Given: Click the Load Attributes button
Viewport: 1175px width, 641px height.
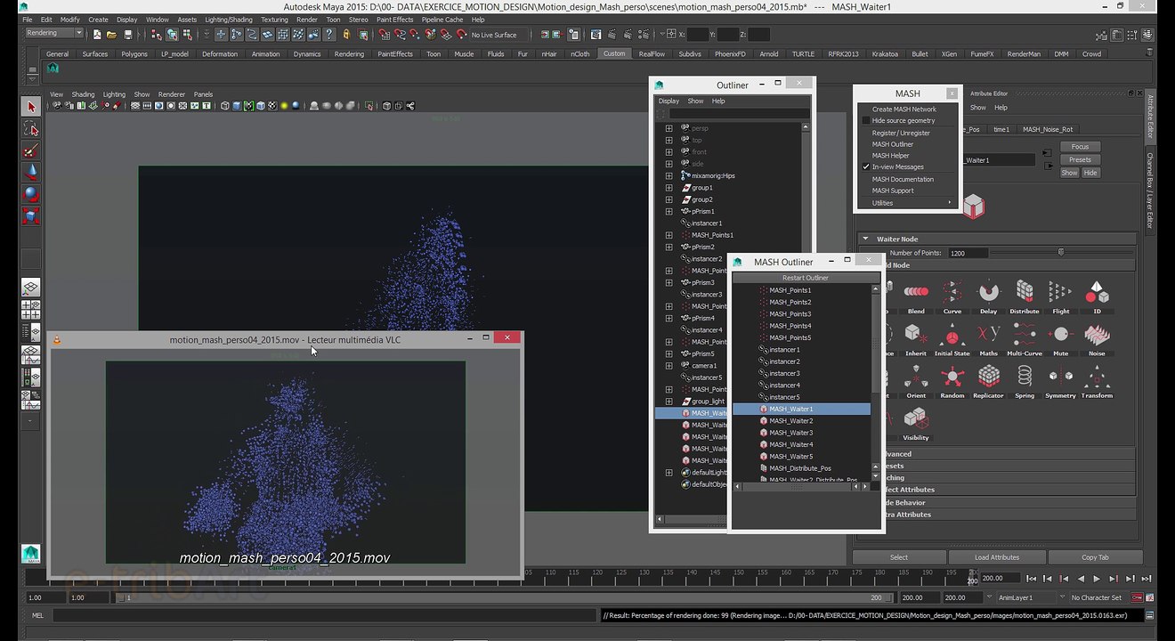Looking at the screenshot, I should tap(997, 557).
